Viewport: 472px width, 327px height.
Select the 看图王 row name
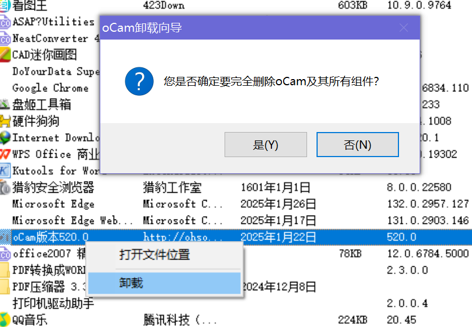30,6
